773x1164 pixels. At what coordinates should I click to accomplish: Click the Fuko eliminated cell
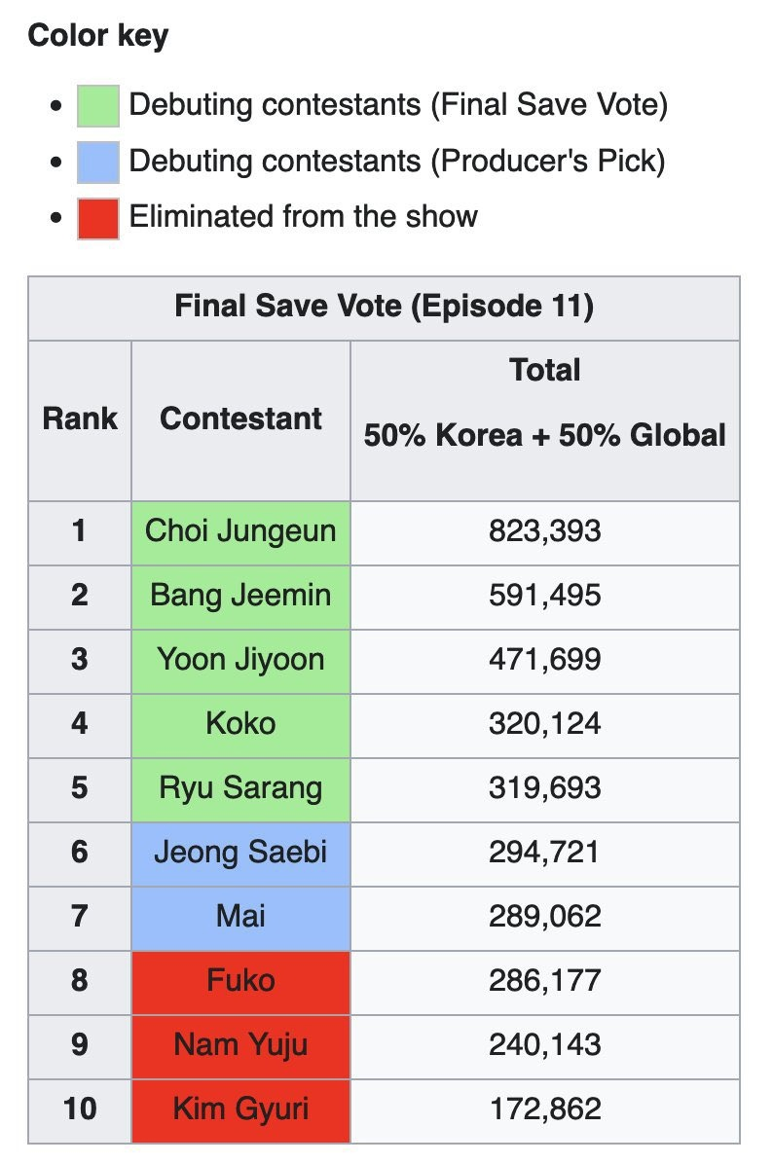click(240, 981)
